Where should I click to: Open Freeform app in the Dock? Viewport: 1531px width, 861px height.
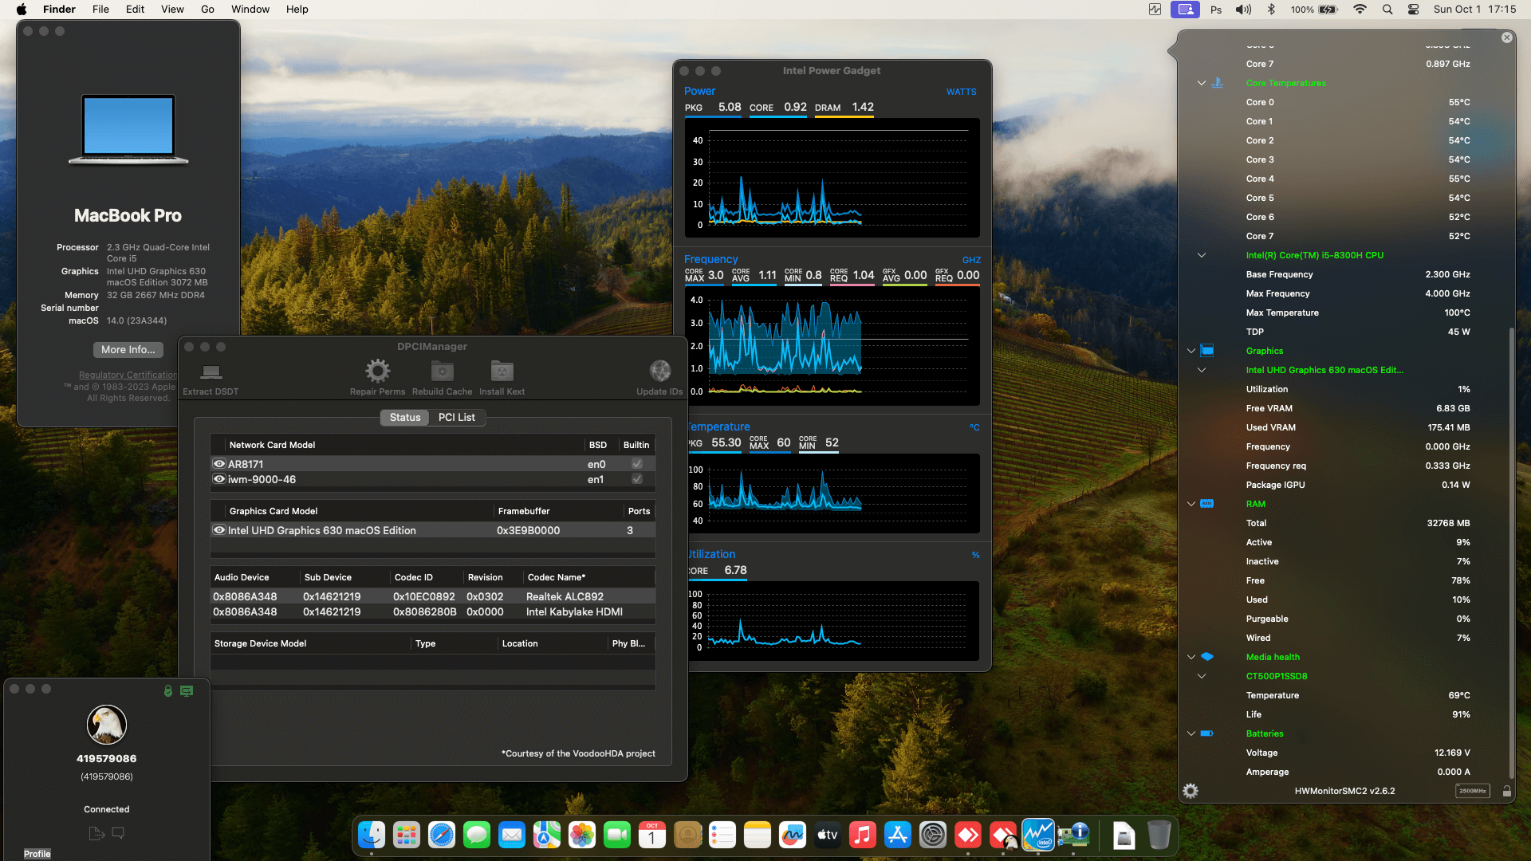coord(793,835)
